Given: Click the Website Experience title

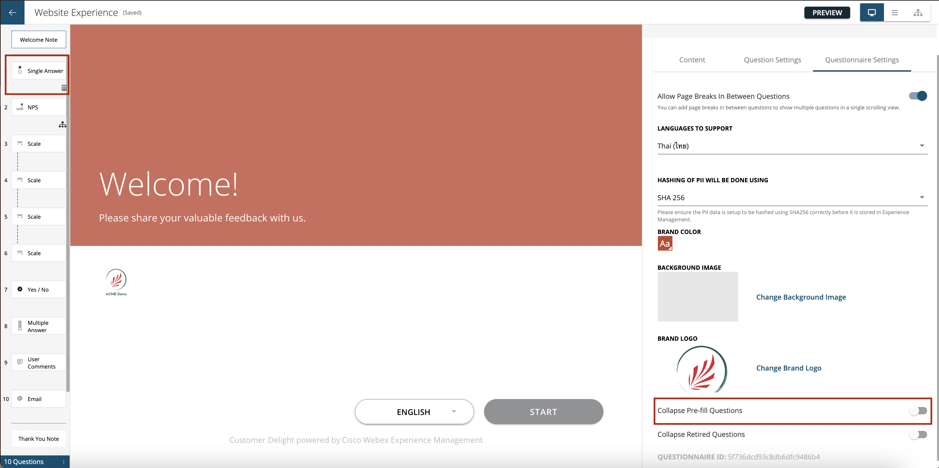Looking at the screenshot, I should coord(76,12).
